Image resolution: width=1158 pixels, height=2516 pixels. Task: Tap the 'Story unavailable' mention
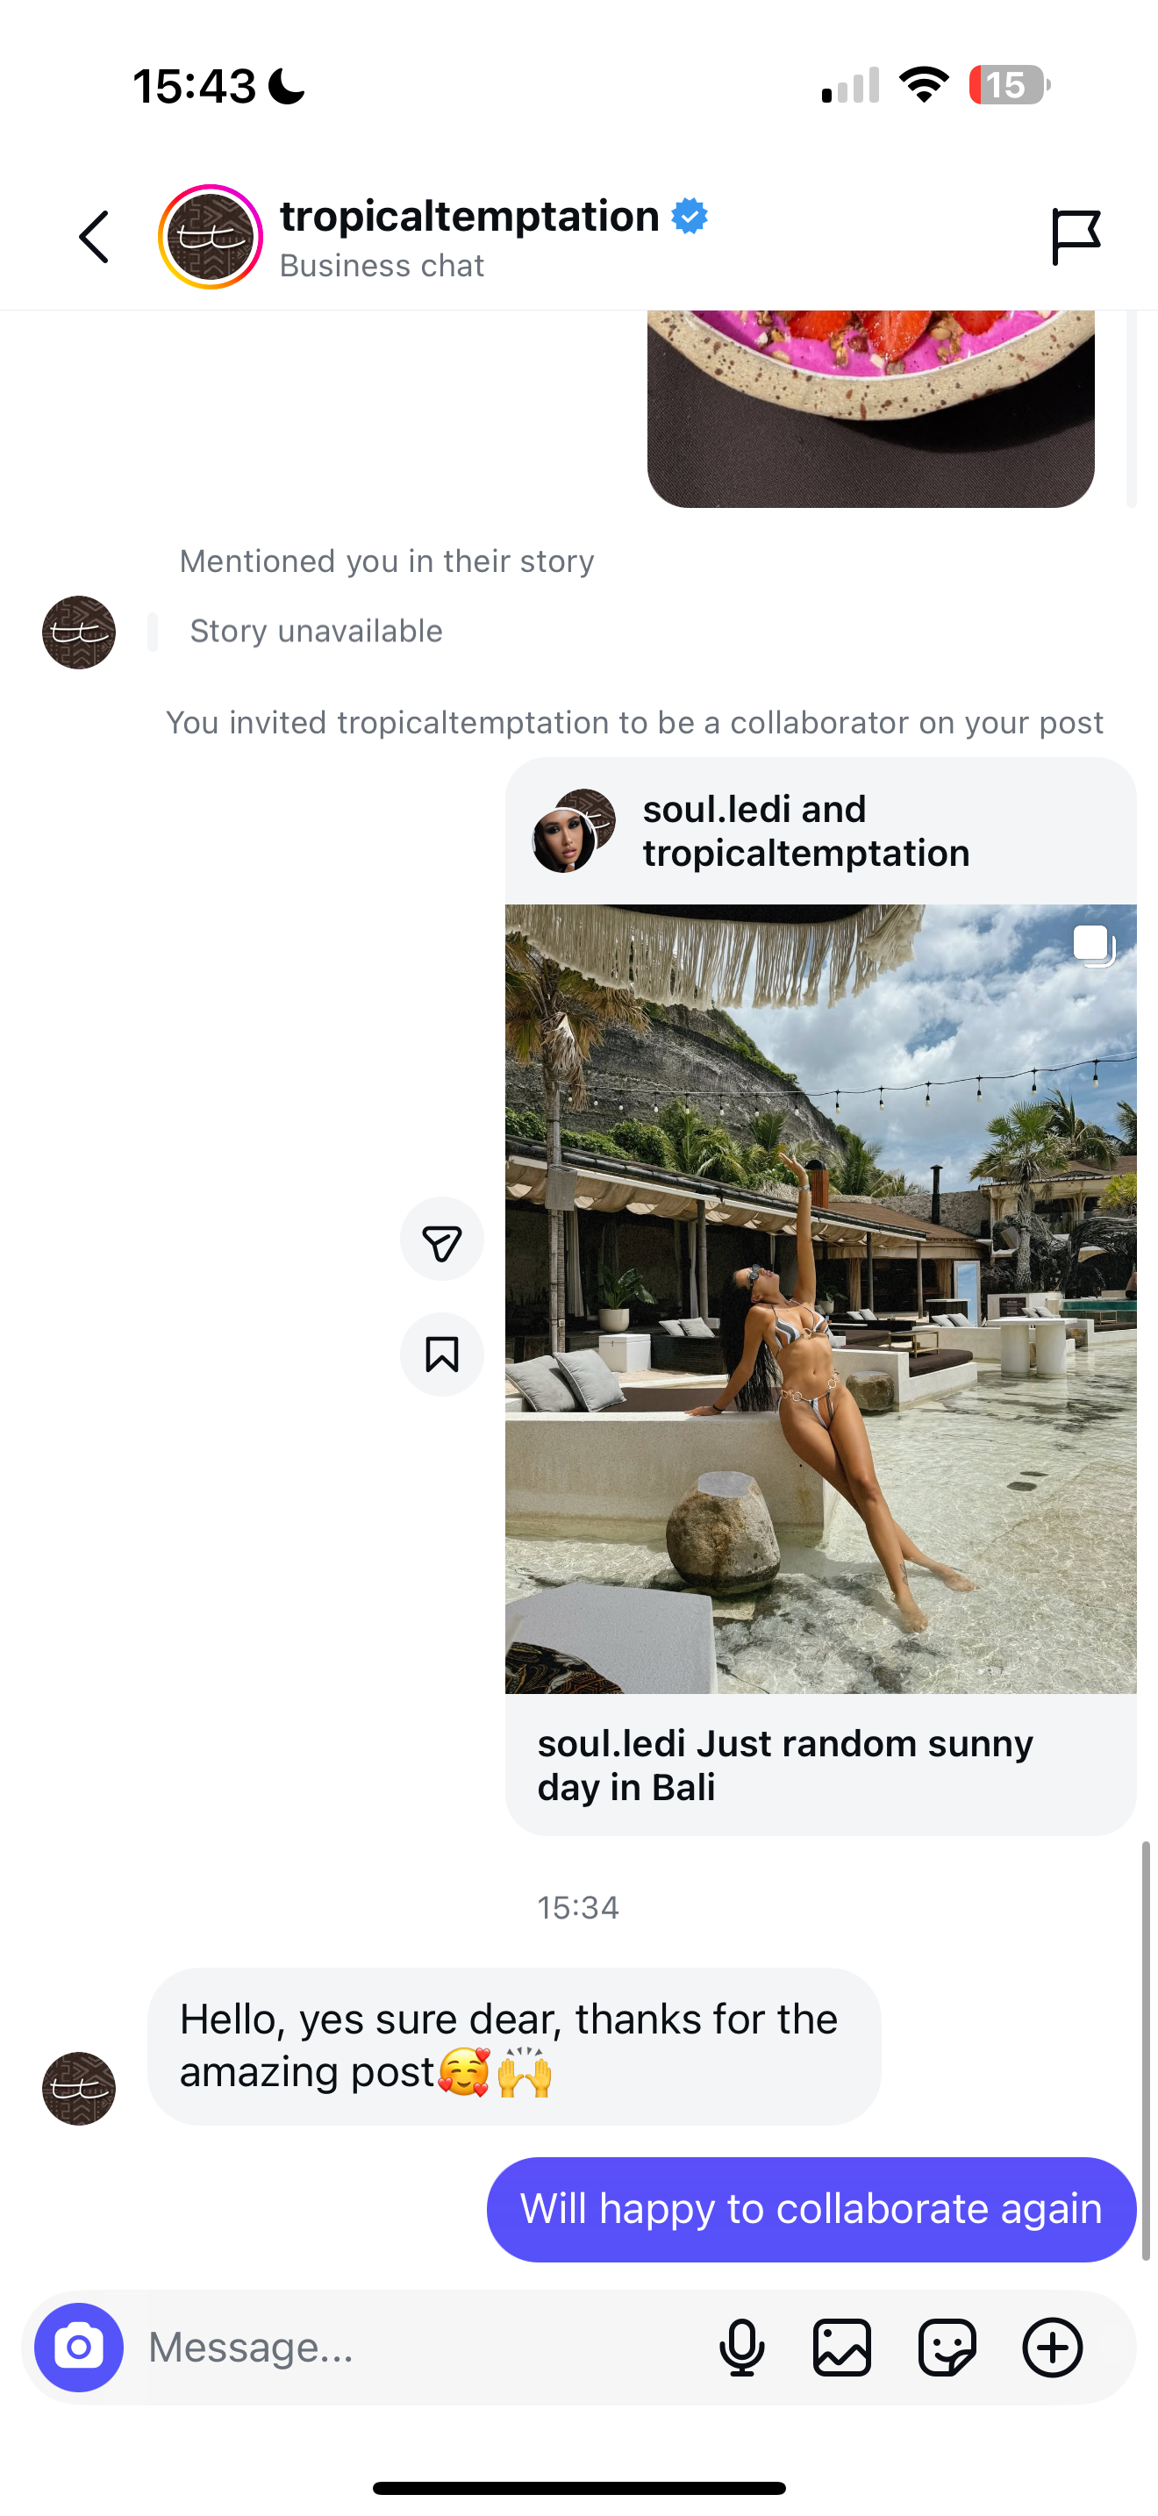point(315,632)
